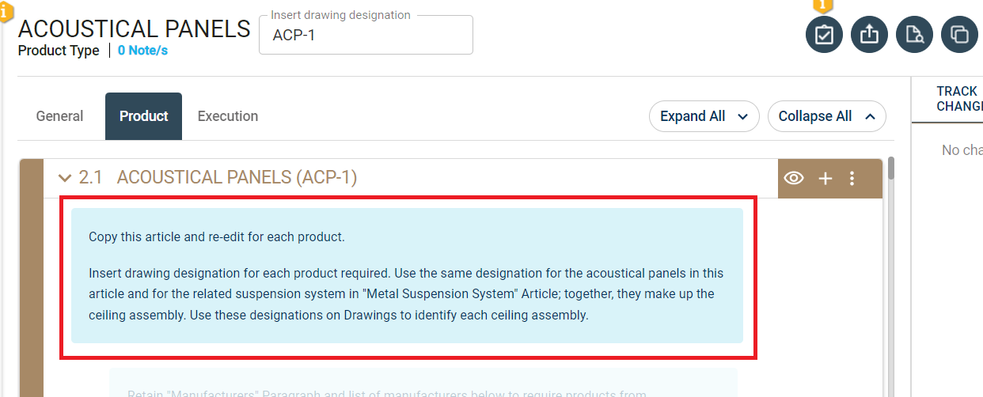This screenshot has height=397, width=983.
Task: Click the 2.1 ACOUSTICAL PANELS (ACP-1) heading
Action: click(237, 178)
